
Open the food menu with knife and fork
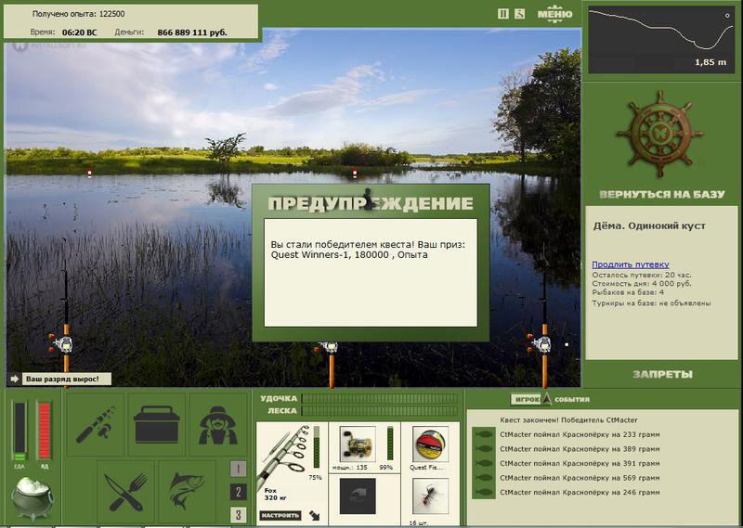(x=125, y=492)
